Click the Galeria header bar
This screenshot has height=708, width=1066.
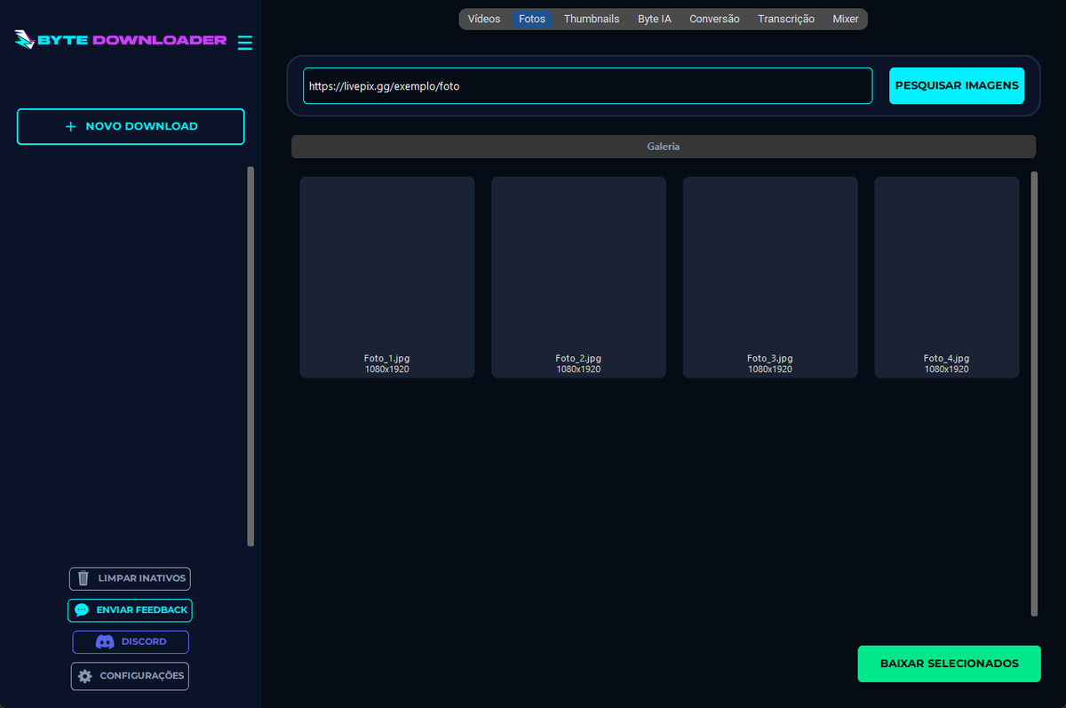coord(664,147)
